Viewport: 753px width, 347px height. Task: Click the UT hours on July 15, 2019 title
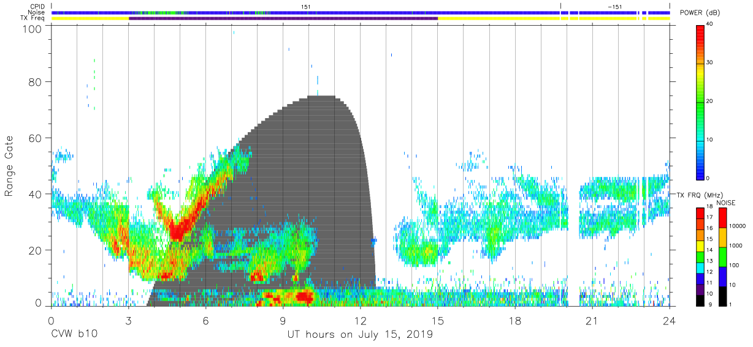[361, 335]
